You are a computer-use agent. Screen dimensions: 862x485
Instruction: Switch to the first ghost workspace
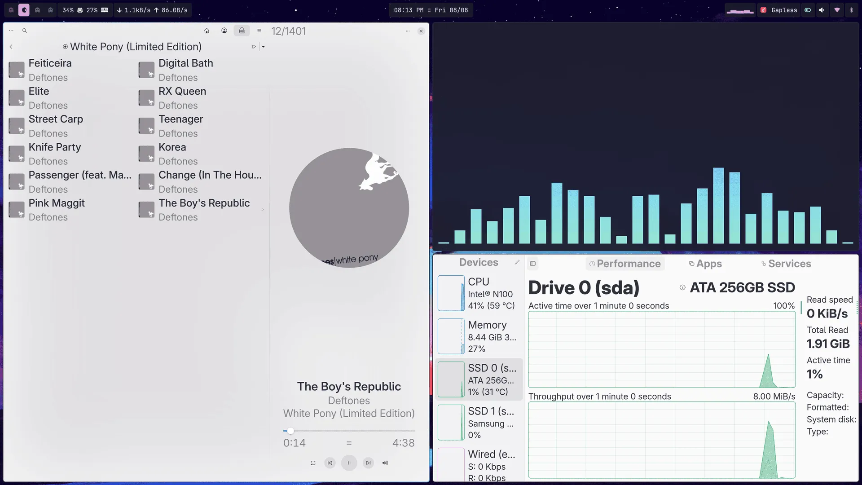pos(11,10)
